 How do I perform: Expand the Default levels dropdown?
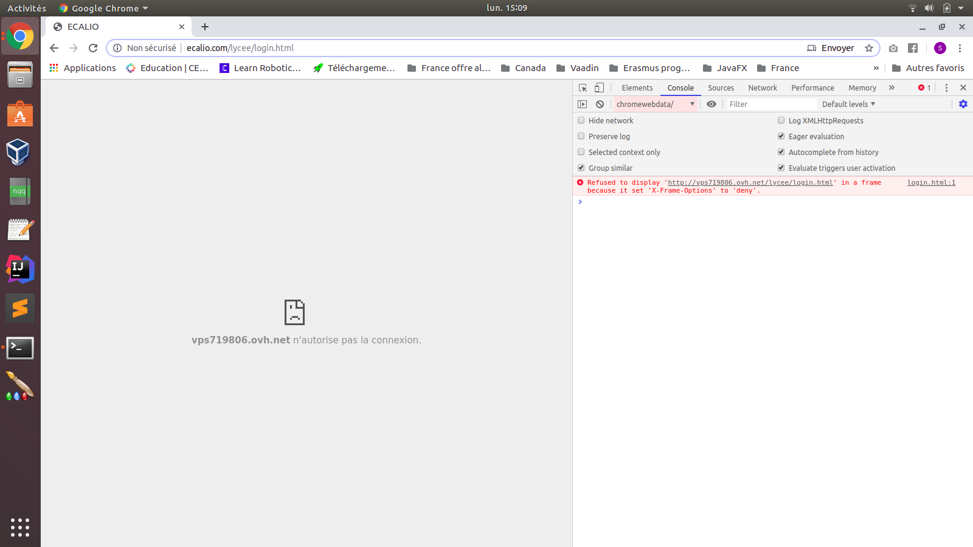tap(848, 104)
